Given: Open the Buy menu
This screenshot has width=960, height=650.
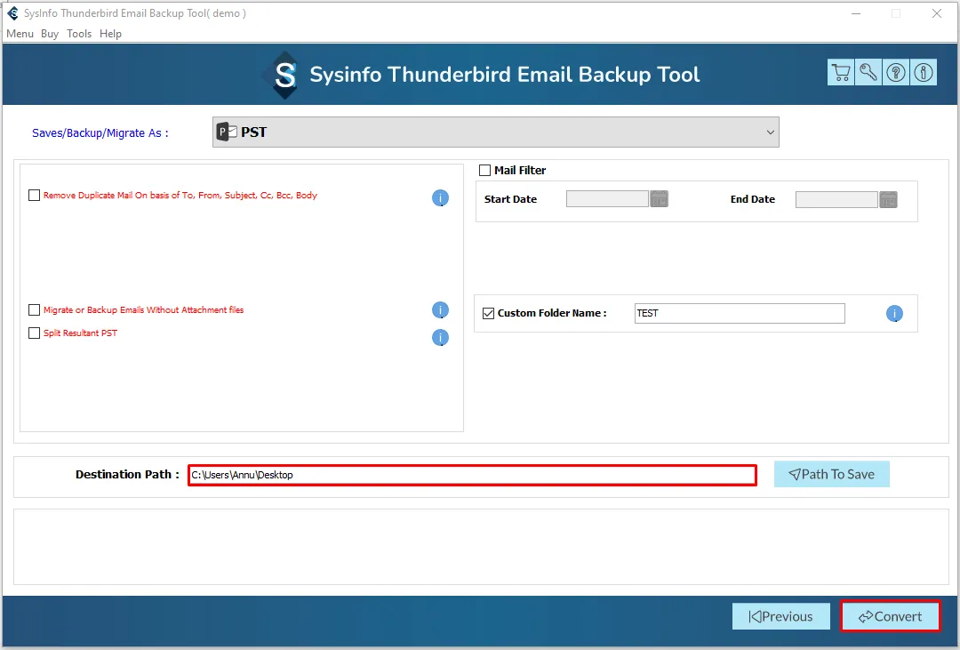Looking at the screenshot, I should point(50,34).
